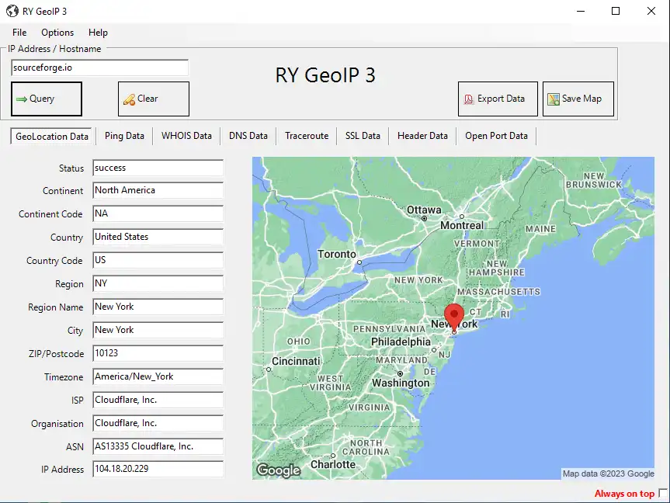
Task: Click the map icon on Save Map
Action: 554,99
